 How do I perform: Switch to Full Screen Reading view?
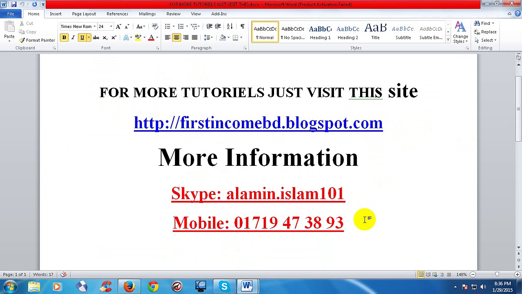(428, 274)
